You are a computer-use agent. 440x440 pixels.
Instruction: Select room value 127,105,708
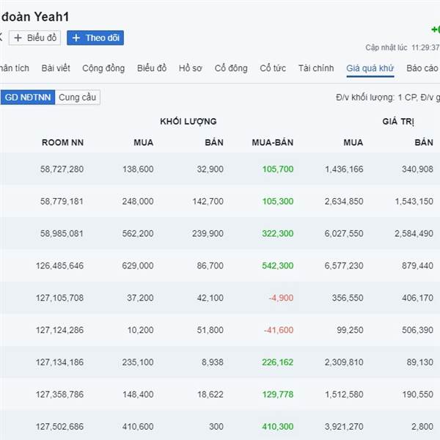60,298
